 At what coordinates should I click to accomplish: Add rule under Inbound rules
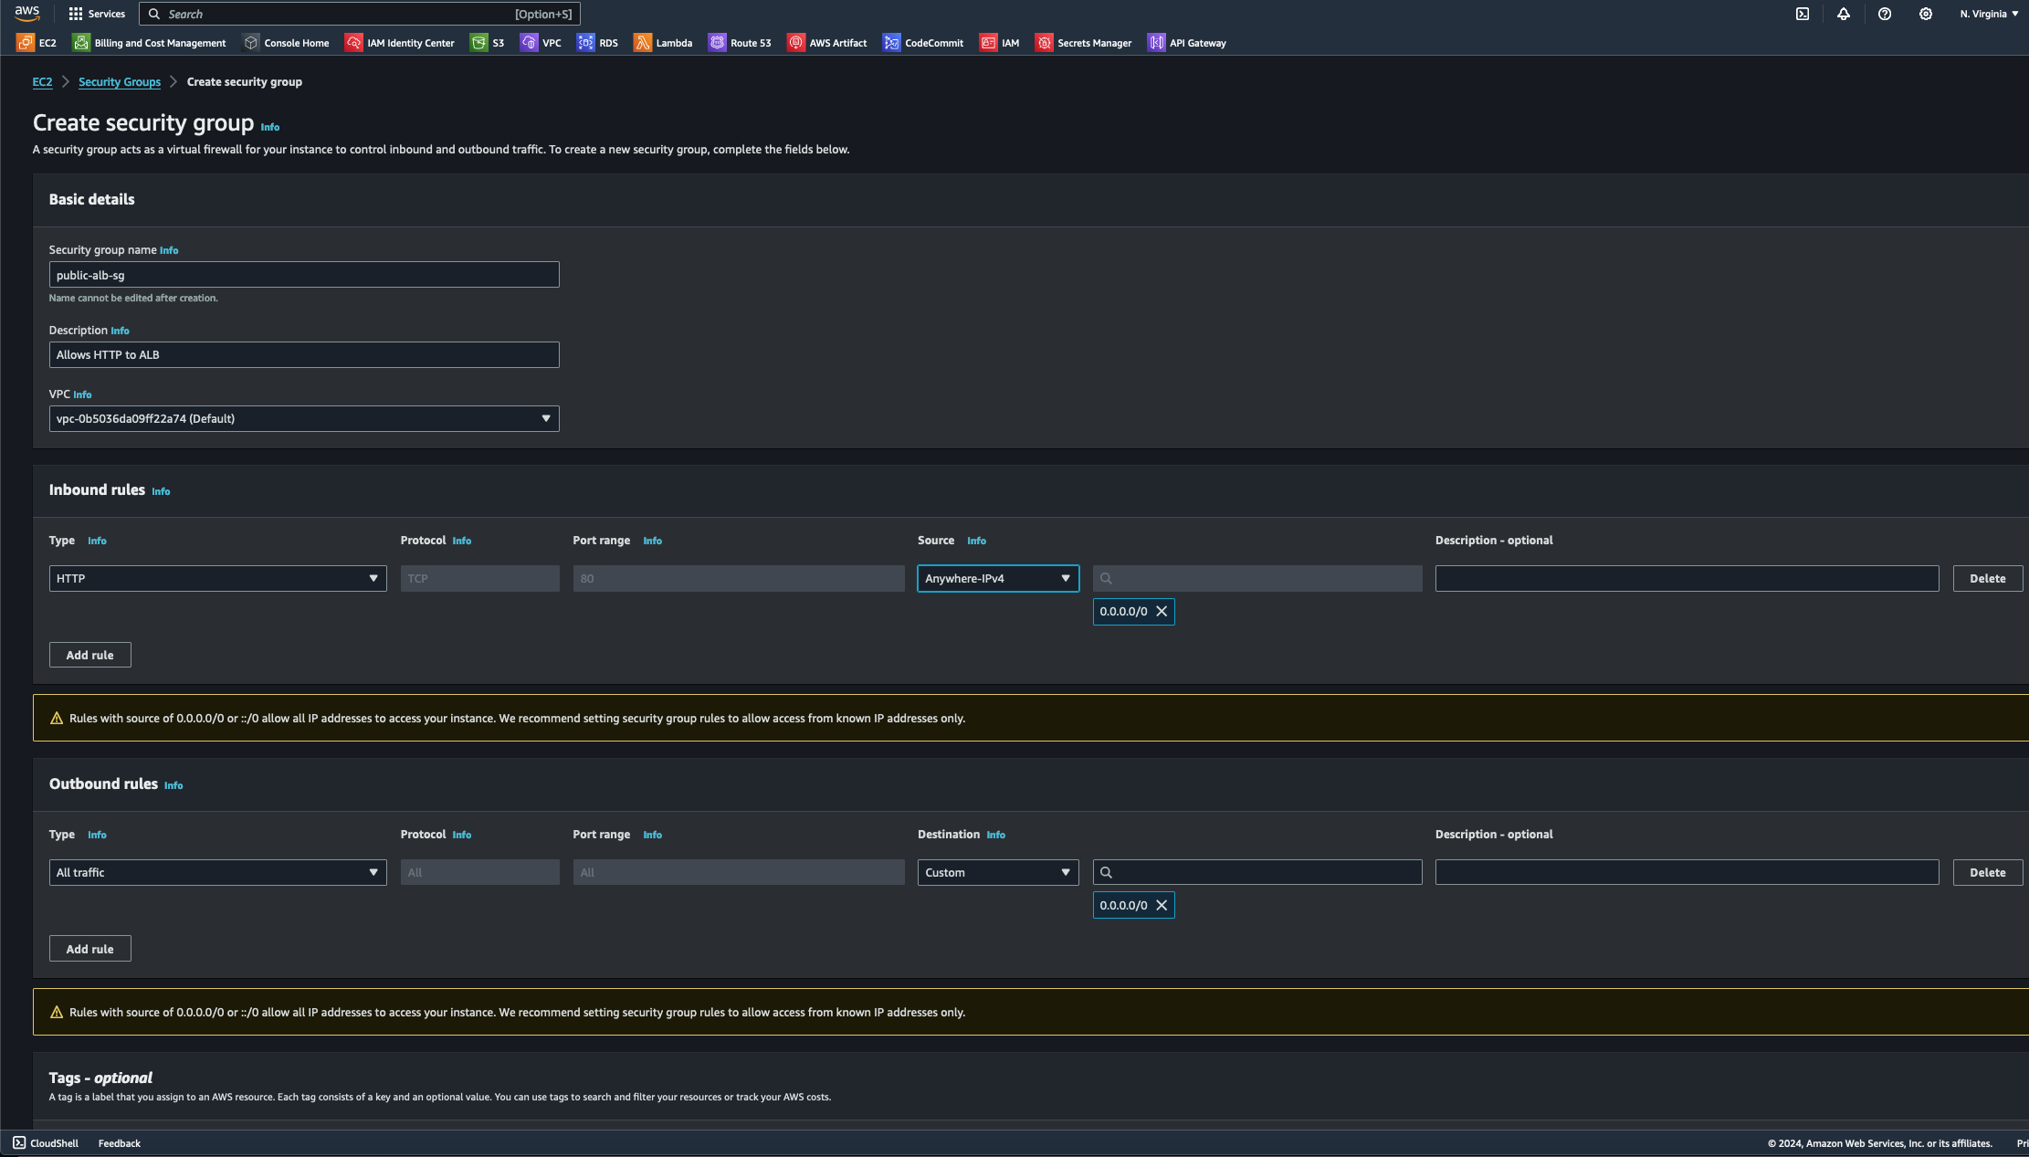90,656
